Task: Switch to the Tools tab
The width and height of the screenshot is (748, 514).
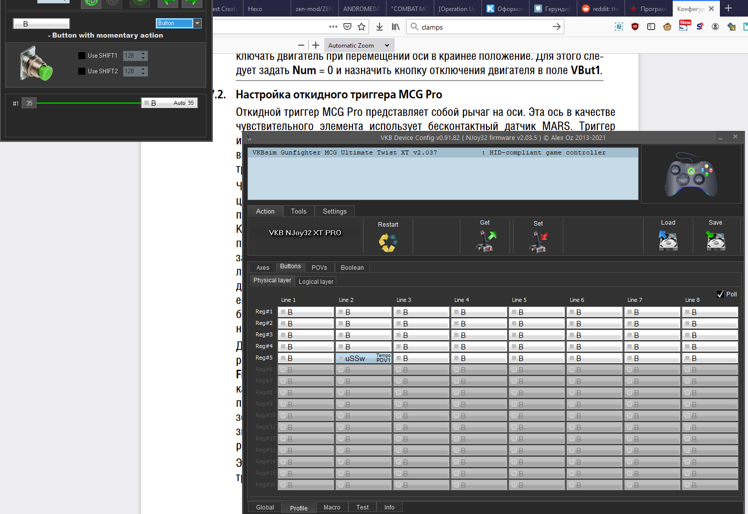Action: [299, 211]
